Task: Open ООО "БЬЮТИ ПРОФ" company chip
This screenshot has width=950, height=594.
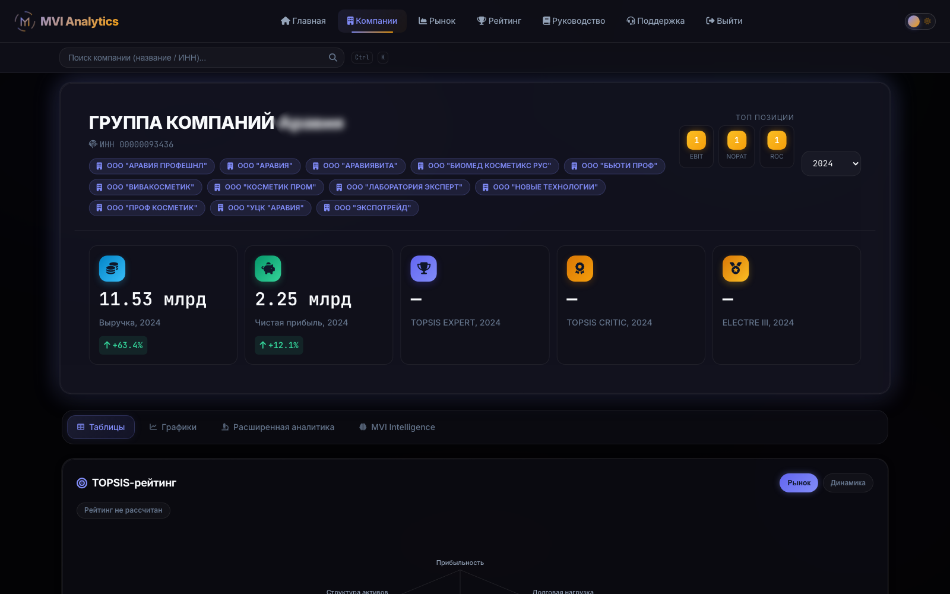Action: click(x=615, y=166)
